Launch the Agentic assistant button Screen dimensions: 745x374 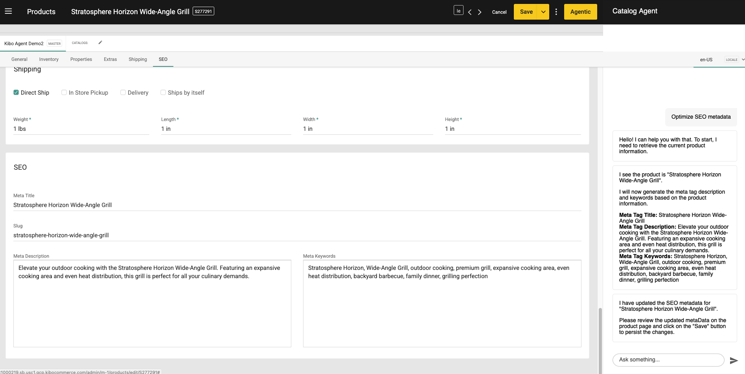(580, 12)
